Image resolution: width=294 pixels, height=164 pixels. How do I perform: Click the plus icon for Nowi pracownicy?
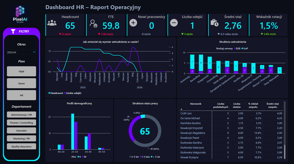pos(133,23)
